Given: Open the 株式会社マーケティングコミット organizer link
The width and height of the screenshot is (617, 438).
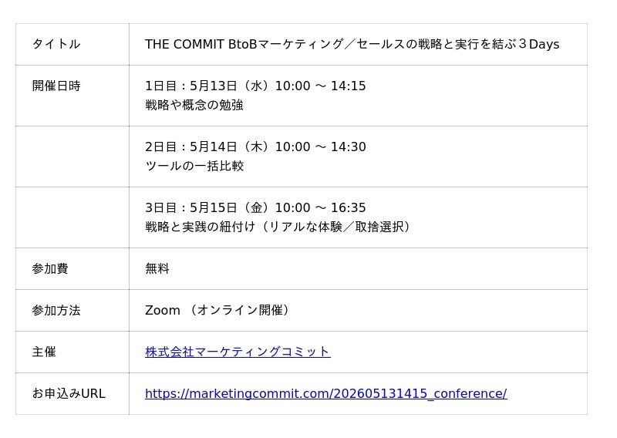Looking at the screenshot, I should click(x=238, y=352).
